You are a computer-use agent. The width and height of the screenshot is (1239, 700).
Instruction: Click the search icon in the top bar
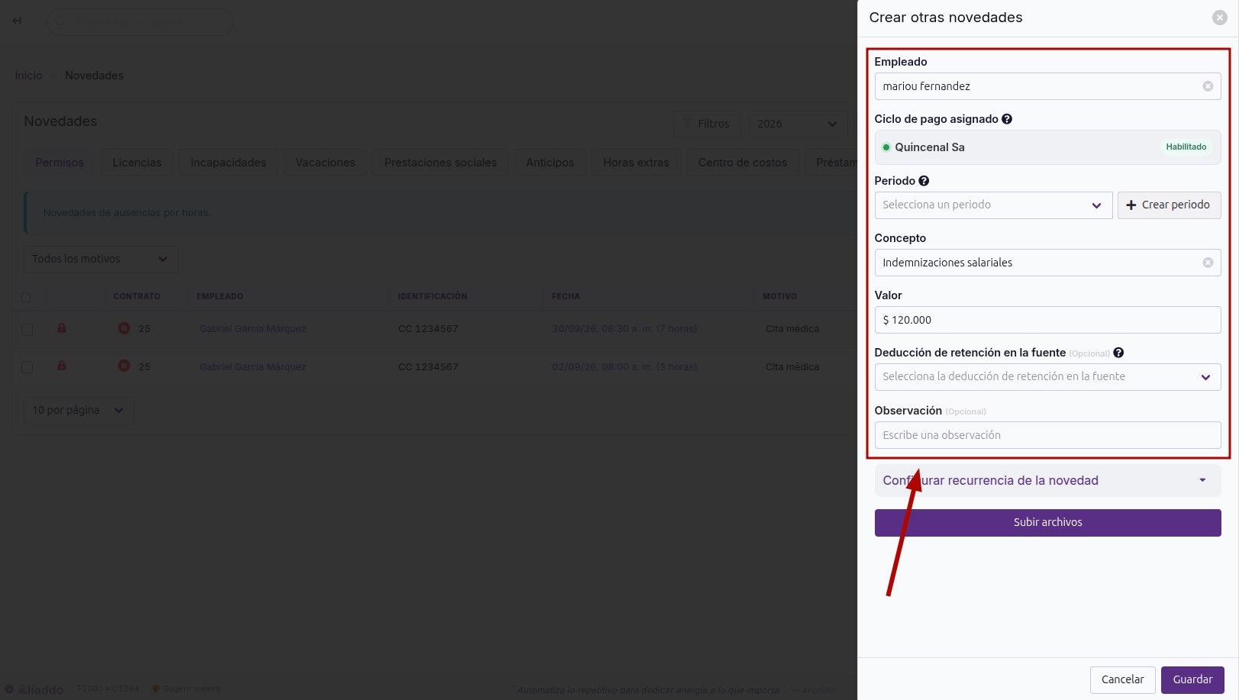coord(60,22)
